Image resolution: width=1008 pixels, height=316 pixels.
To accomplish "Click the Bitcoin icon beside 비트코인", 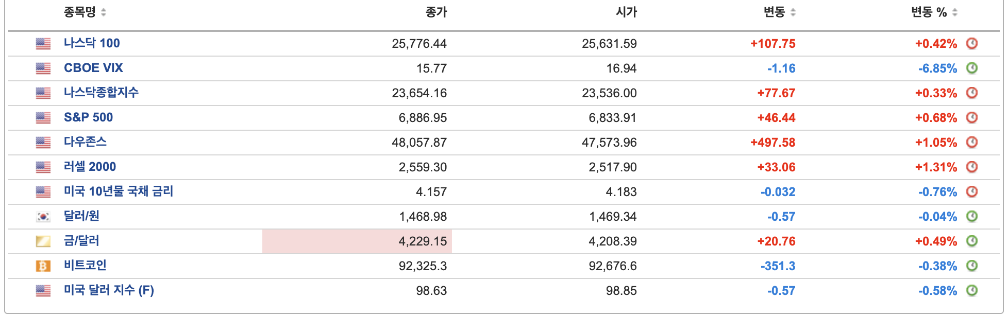I will [x=43, y=266].
